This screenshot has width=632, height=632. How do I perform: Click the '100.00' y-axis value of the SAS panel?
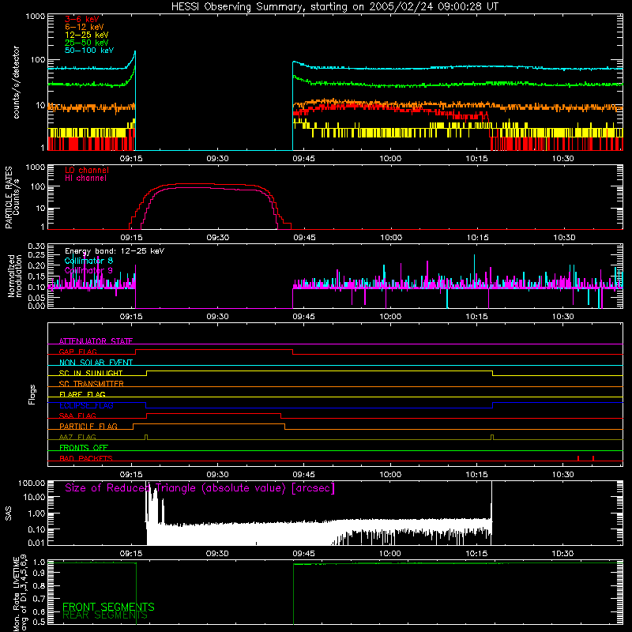(32, 483)
